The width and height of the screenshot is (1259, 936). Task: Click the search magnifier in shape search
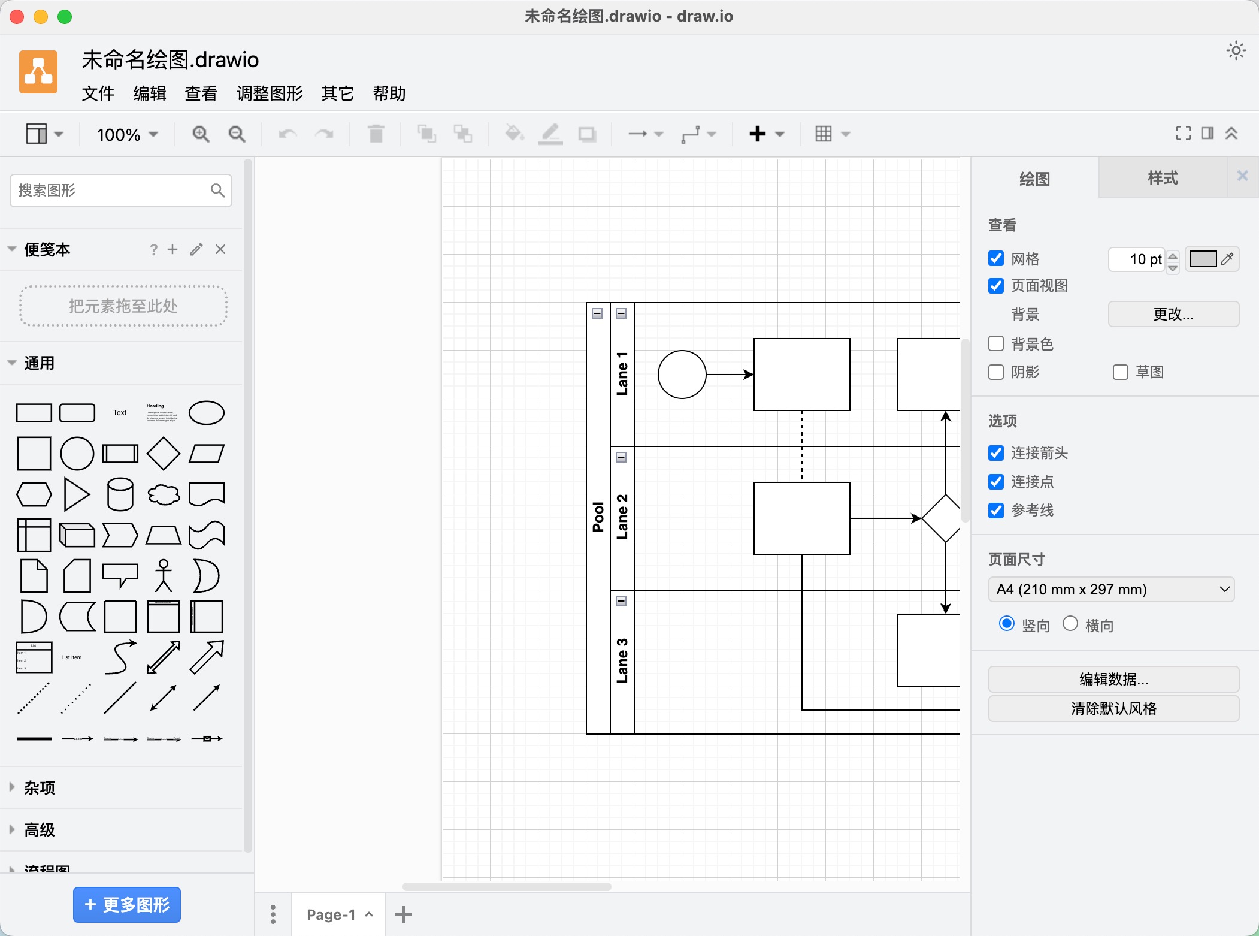[x=217, y=191]
